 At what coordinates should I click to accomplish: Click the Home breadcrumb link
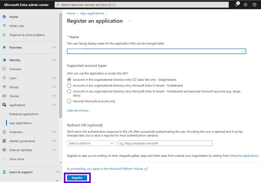point(71,13)
